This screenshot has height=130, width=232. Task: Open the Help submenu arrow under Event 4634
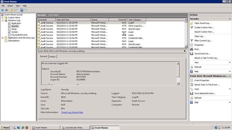coord(230,102)
